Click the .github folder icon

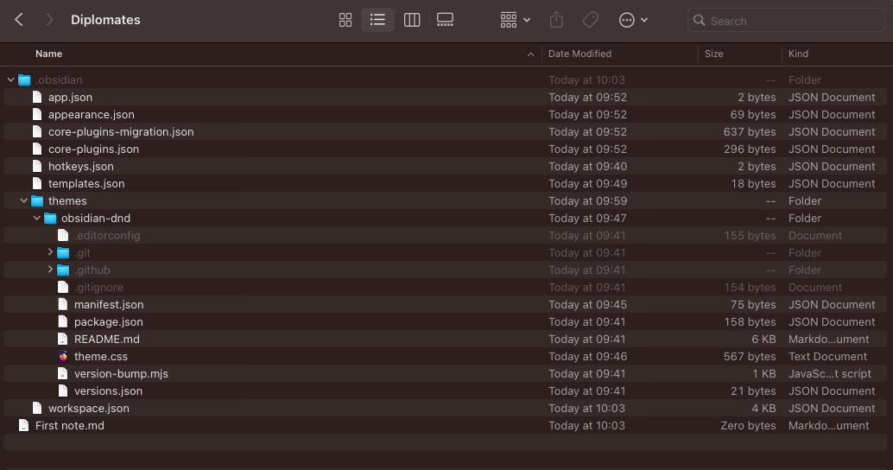tap(63, 270)
